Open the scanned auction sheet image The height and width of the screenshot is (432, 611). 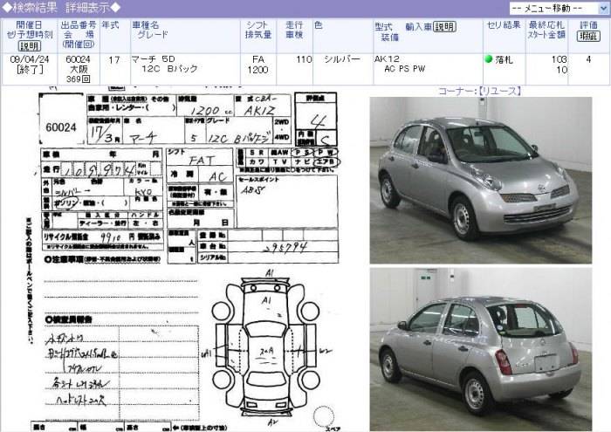[x=185, y=260]
